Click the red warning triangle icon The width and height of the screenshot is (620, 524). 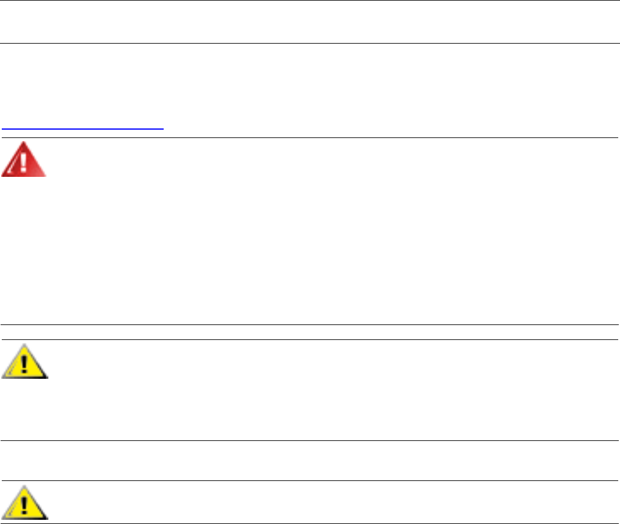click(x=24, y=160)
